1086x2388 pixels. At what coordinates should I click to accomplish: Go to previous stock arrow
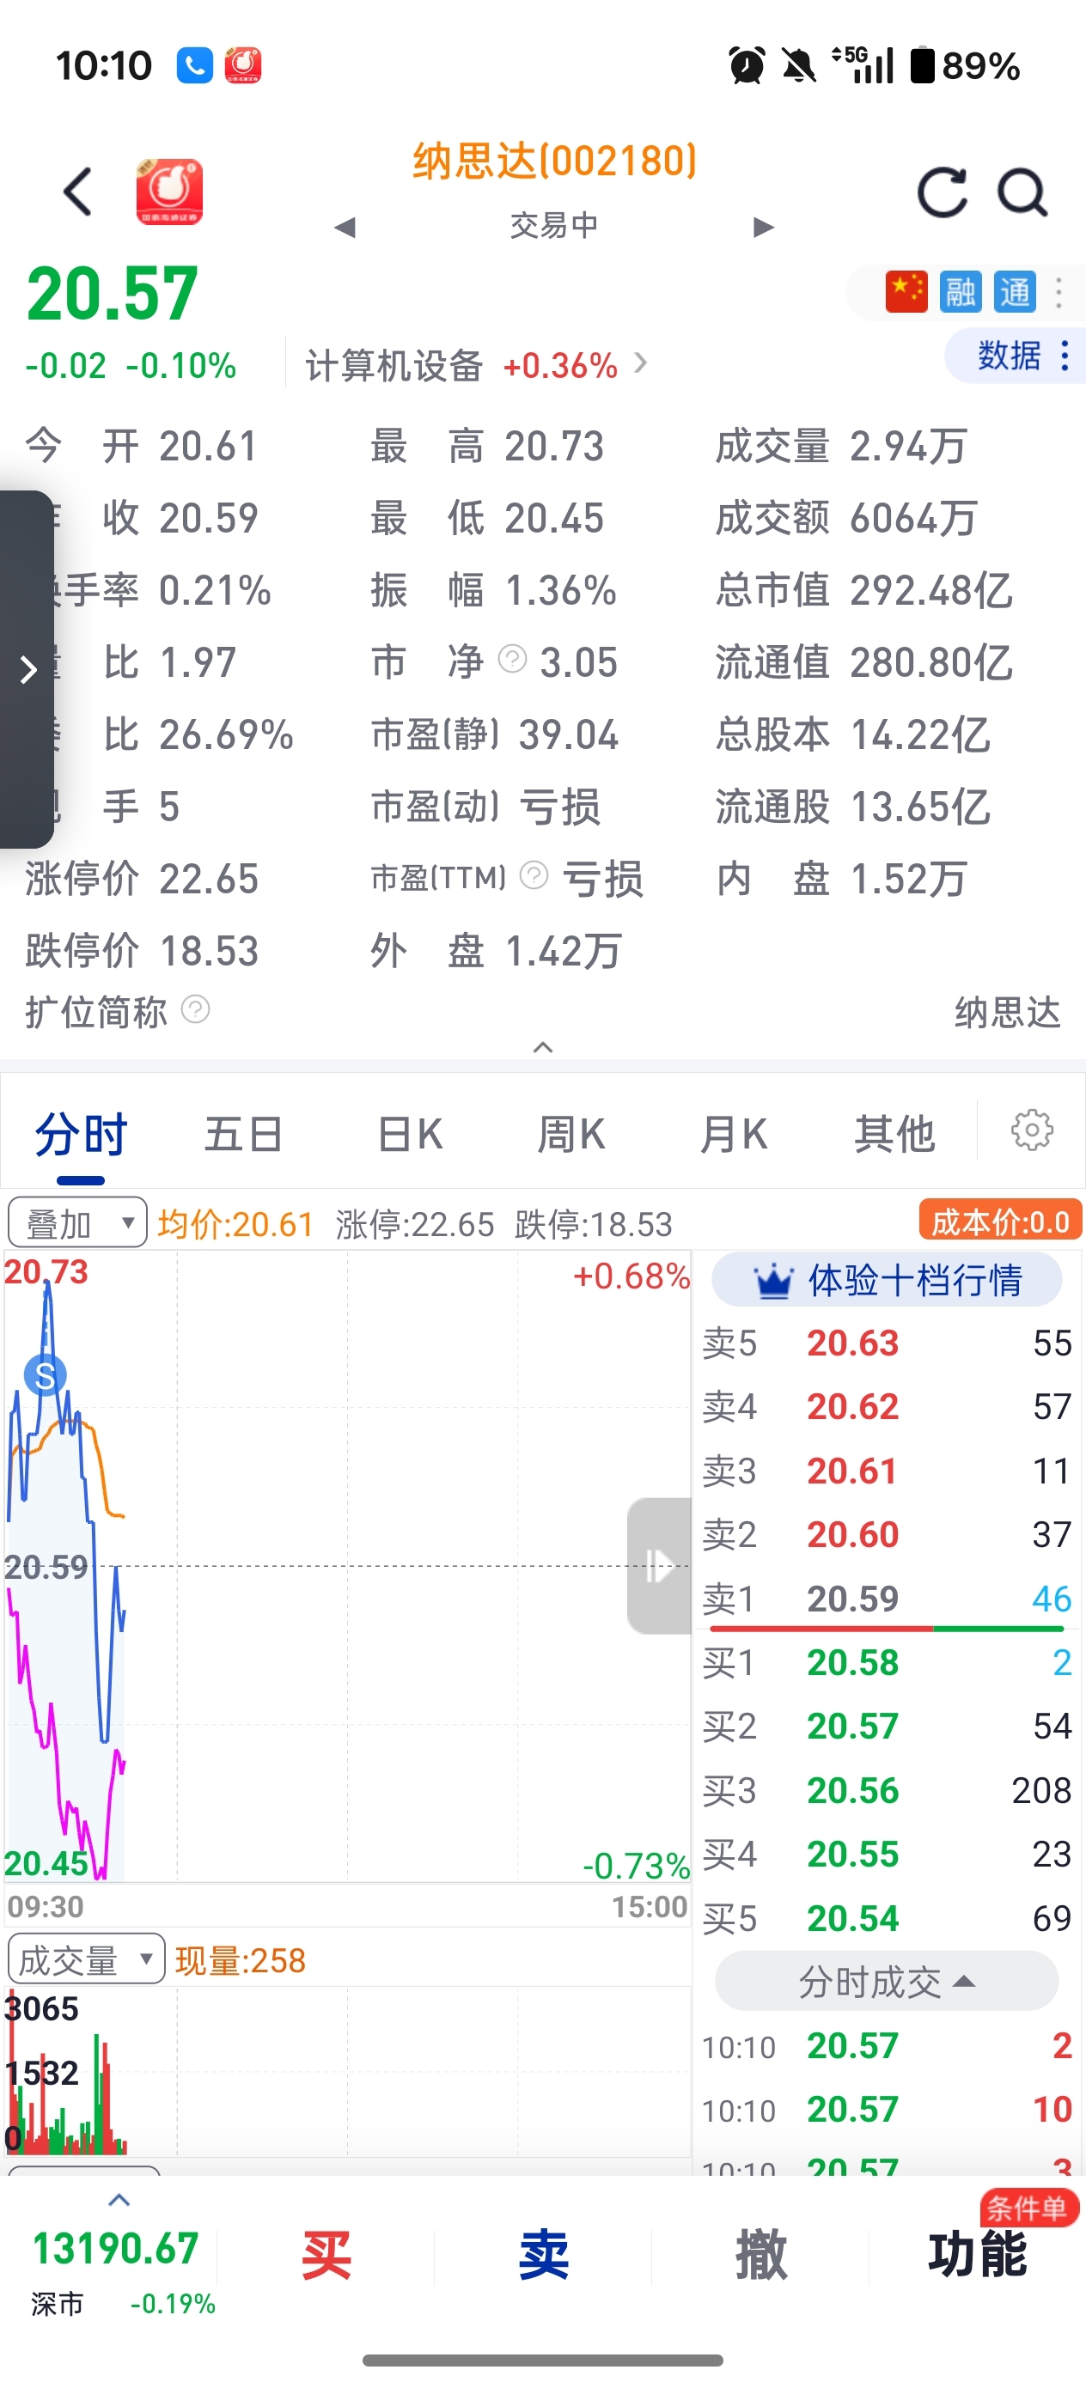(345, 227)
